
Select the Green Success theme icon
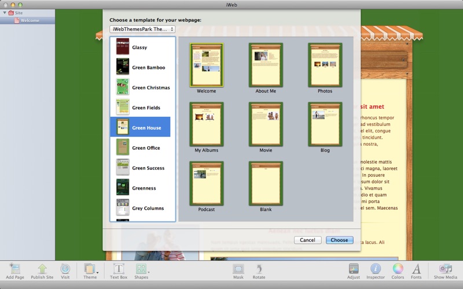pos(123,167)
